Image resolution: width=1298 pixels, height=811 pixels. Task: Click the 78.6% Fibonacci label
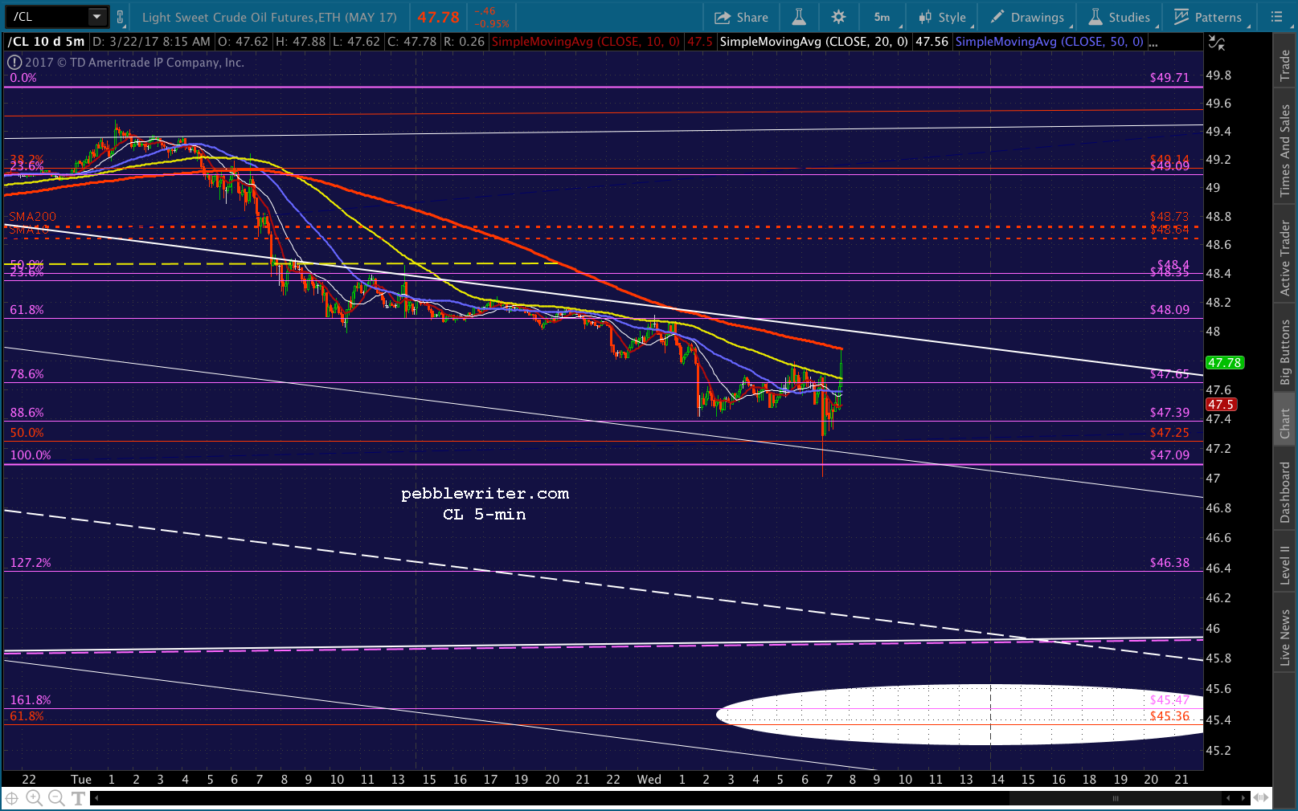coord(27,374)
